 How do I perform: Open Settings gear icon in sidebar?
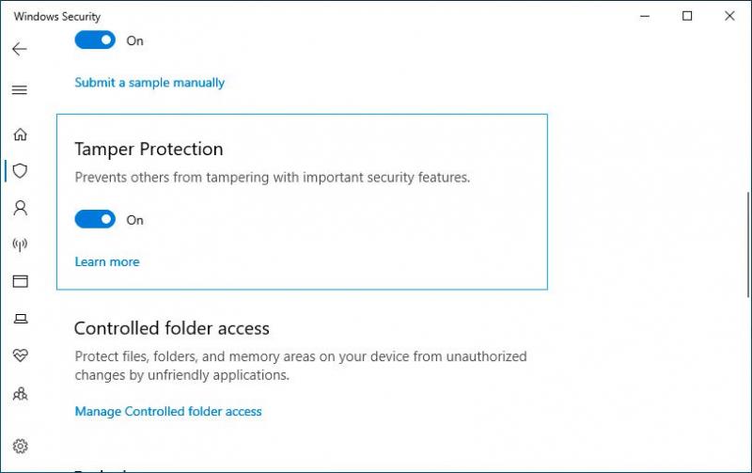pos(20,446)
